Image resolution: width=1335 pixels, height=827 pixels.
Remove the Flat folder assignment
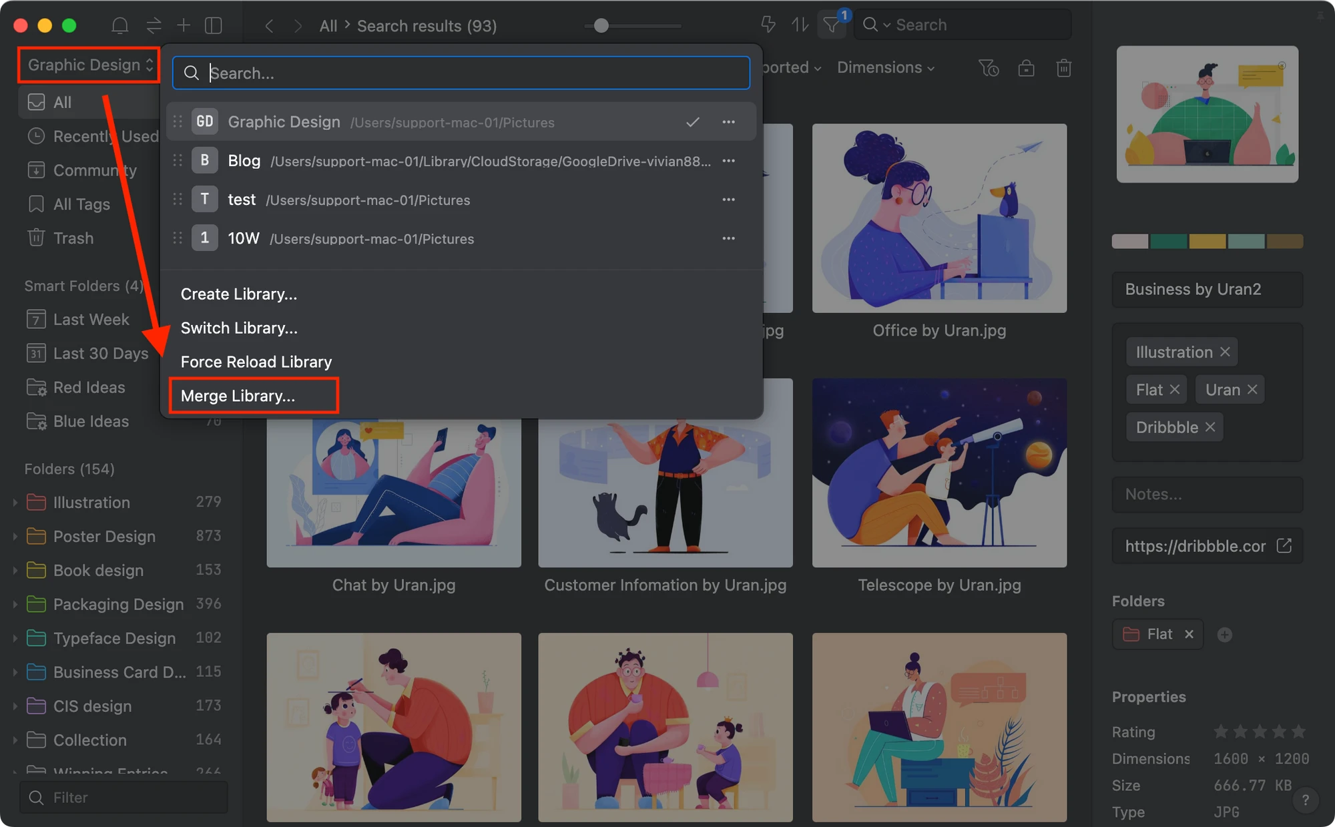pyautogui.click(x=1189, y=634)
